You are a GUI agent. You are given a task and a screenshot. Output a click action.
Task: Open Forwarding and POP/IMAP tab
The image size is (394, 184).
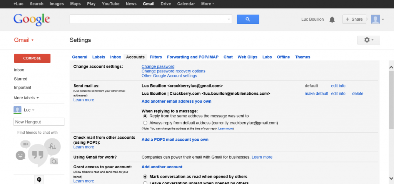[x=193, y=57]
